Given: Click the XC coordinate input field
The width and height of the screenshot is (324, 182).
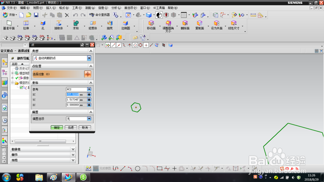Looking at the screenshot, I should tap(73, 95).
